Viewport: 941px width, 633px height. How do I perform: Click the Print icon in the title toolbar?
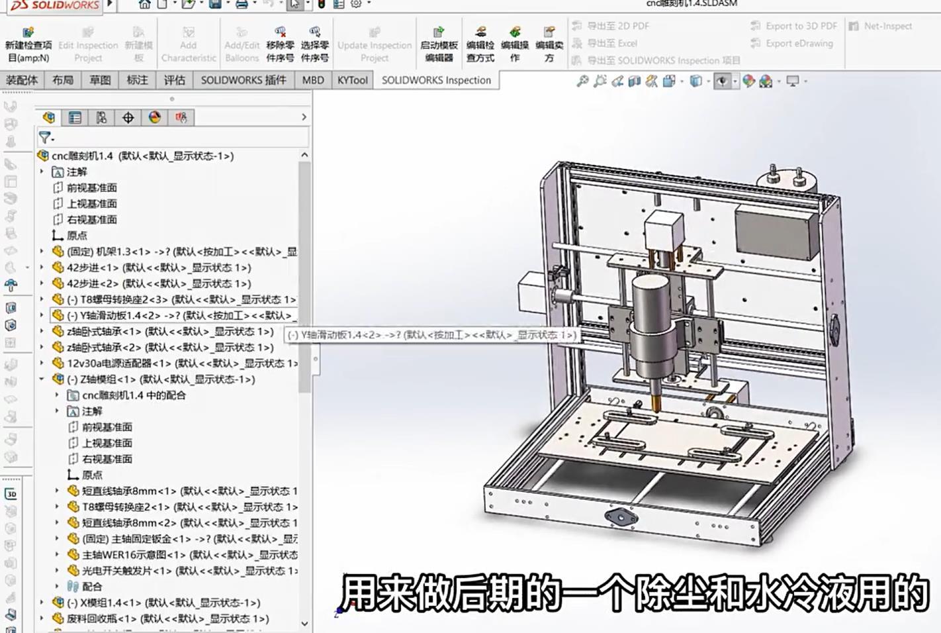click(242, 4)
